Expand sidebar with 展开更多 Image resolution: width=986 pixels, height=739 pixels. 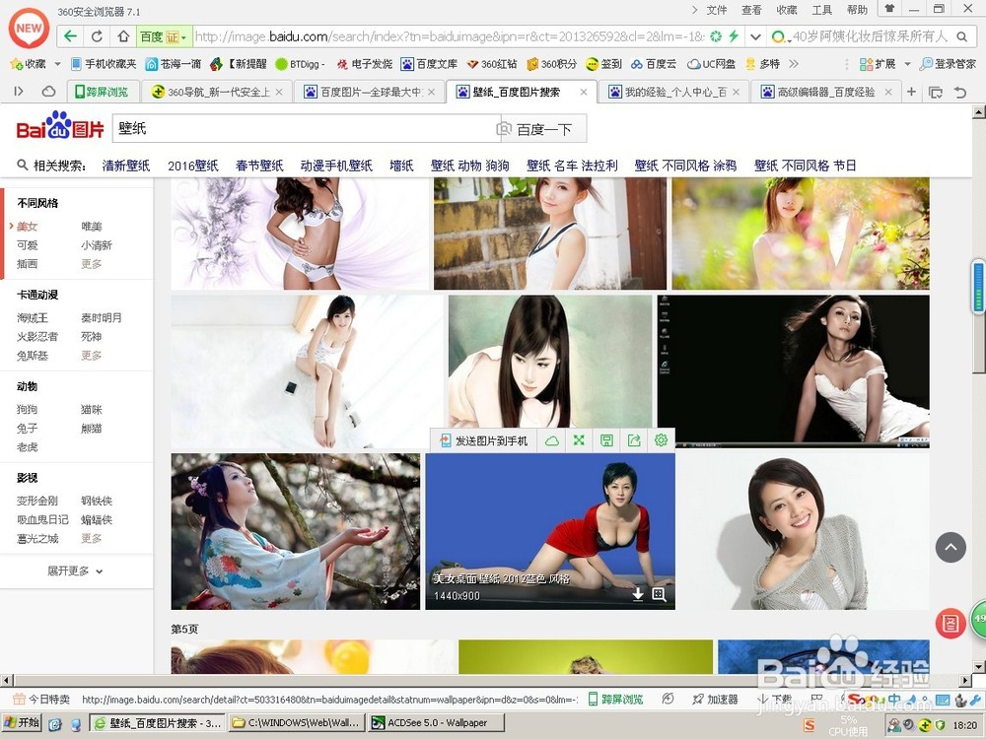[76, 571]
